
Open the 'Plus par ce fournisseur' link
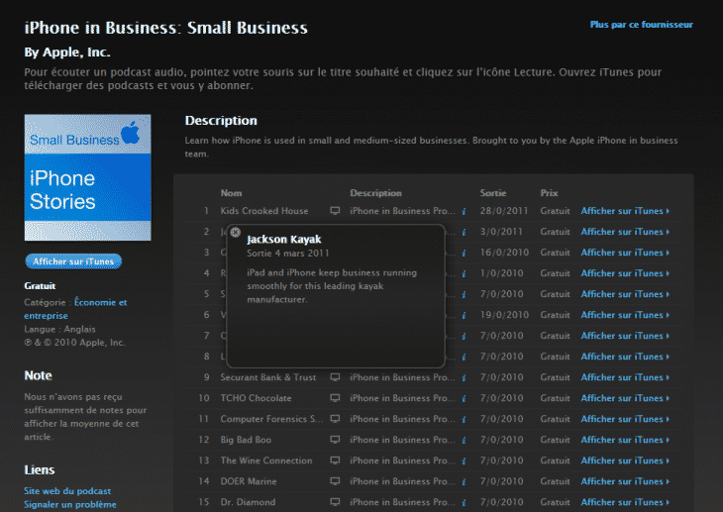641,25
